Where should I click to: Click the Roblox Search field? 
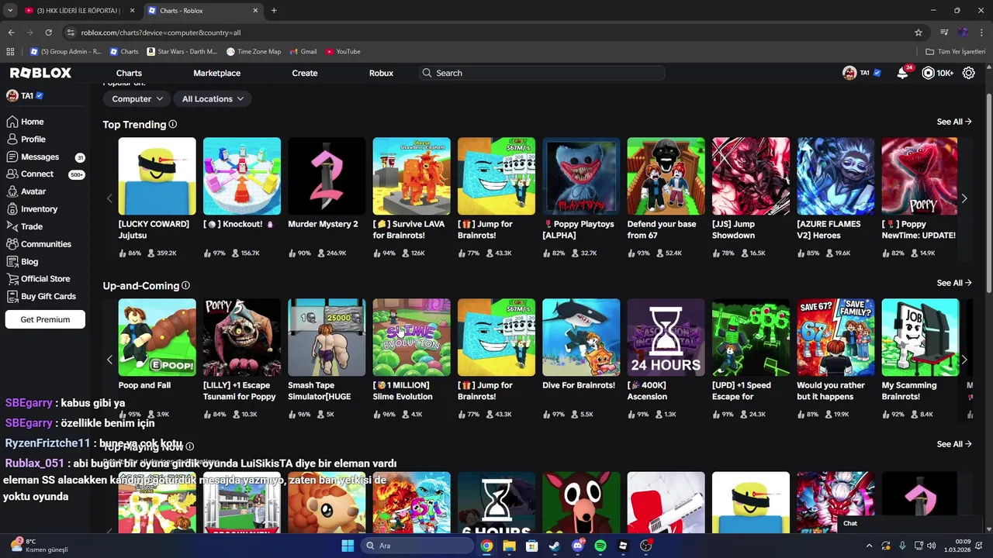(541, 73)
